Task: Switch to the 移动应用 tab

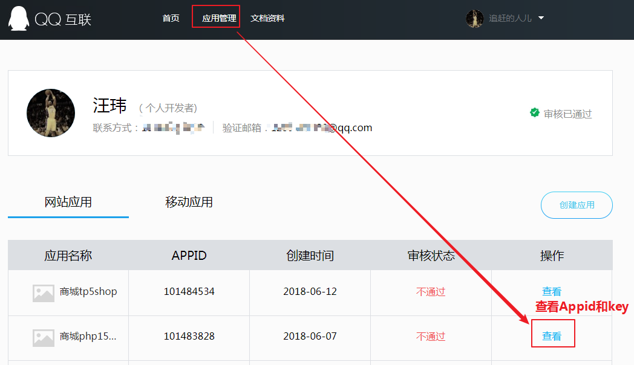Action: pyautogui.click(x=189, y=202)
